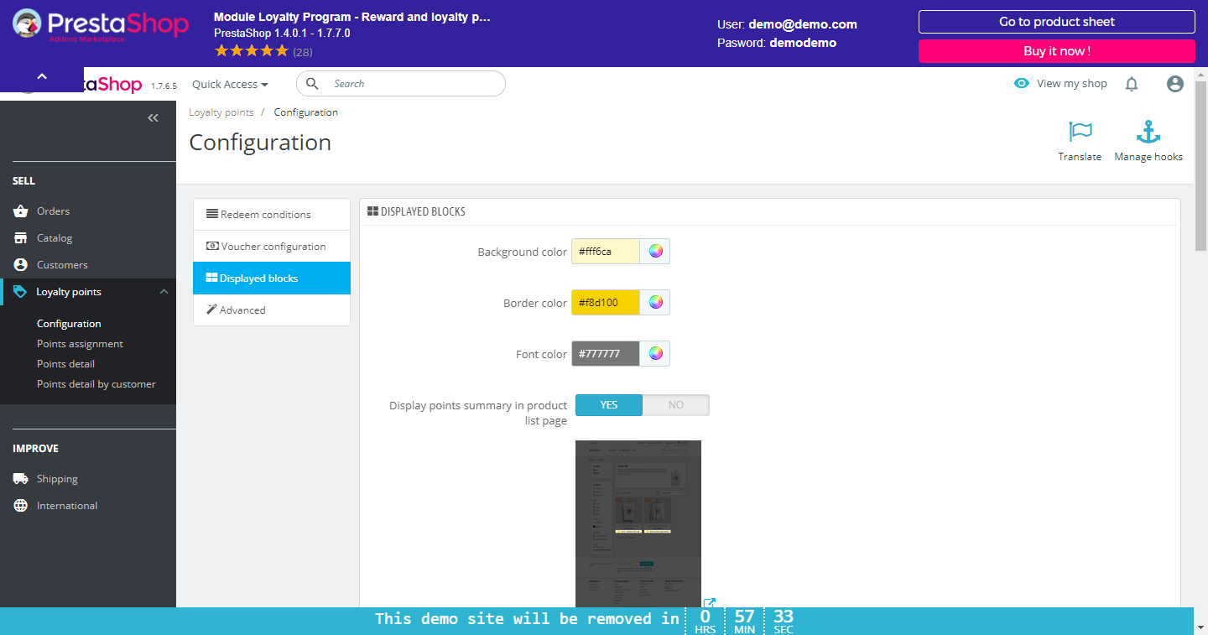Image resolution: width=1208 pixels, height=635 pixels.
Task: Collapse the Loyalty points submenu chevron
Action: pyautogui.click(x=164, y=292)
